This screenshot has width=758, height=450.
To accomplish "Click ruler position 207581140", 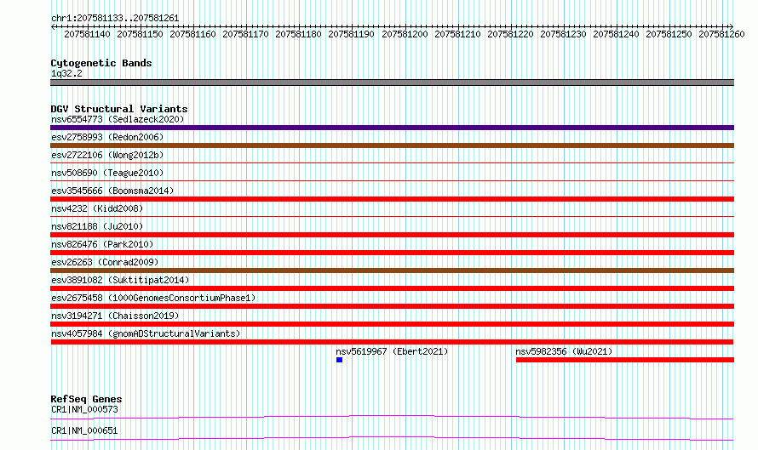I will (87, 34).
